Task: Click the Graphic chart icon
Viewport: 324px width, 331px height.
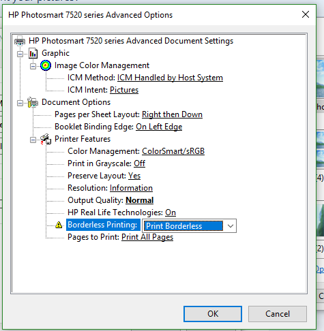Action: coord(33,53)
